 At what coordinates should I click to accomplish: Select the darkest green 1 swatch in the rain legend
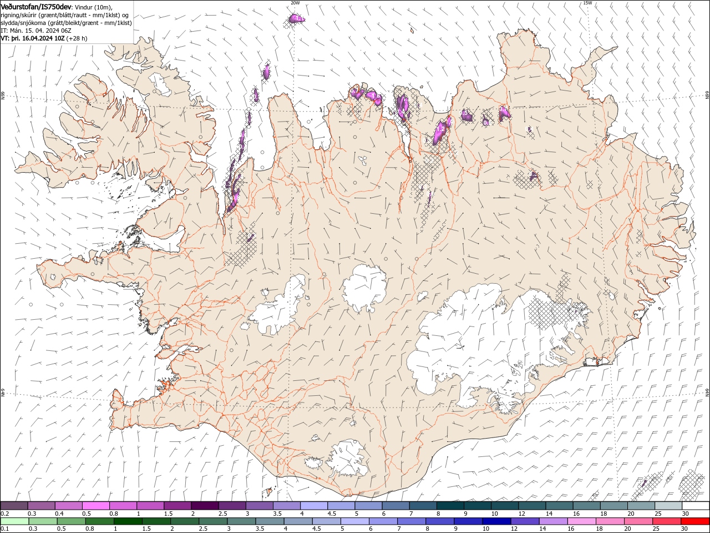128,521
